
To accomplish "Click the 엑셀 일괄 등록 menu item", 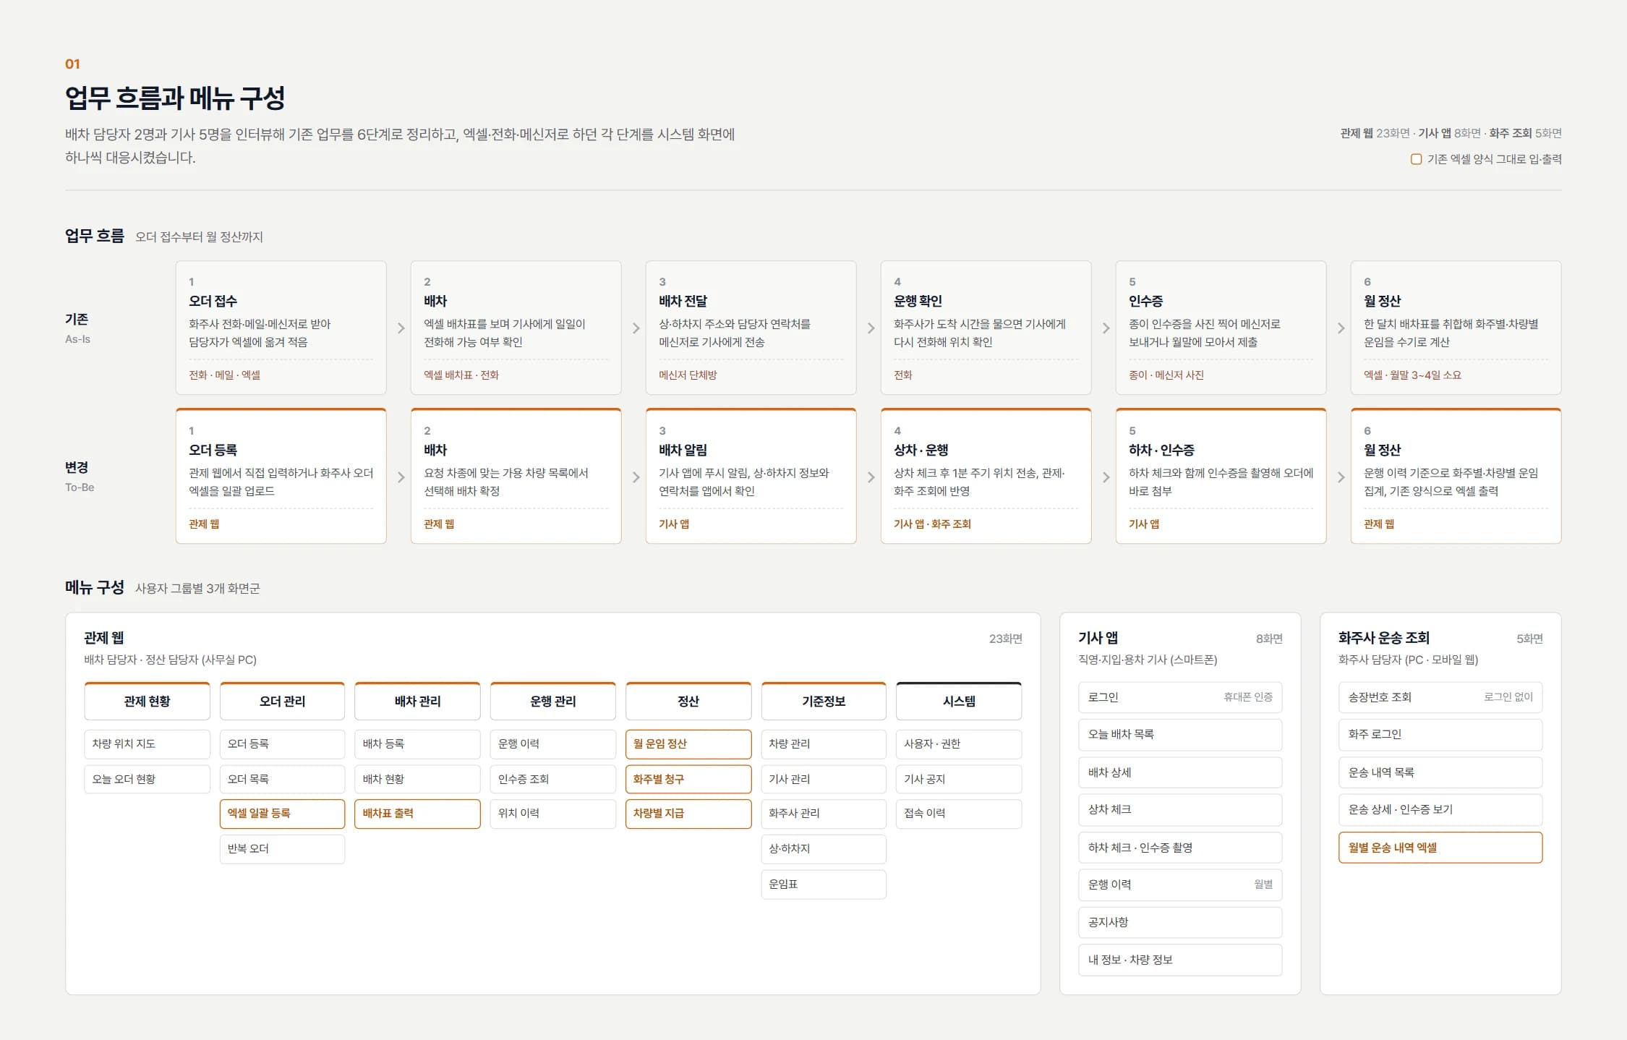I will click(x=282, y=814).
